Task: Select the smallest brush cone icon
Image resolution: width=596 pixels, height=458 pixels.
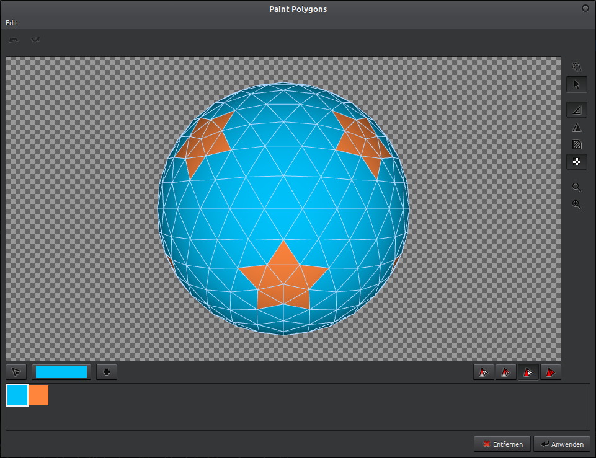Action: point(483,372)
